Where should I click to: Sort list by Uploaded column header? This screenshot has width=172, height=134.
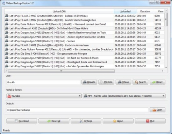point(125,11)
